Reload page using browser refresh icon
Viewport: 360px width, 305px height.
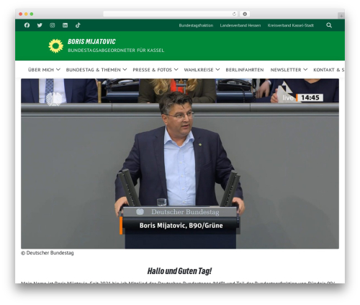point(234,14)
